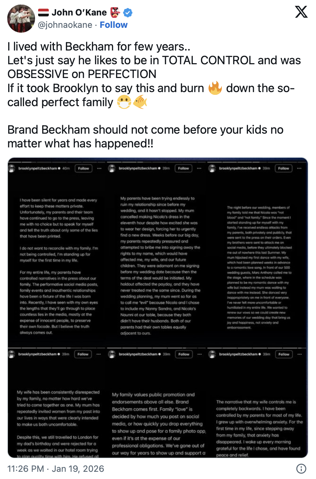Follow John O'Kane via Follow link
The height and width of the screenshot is (479, 316).
(x=113, y=25)
